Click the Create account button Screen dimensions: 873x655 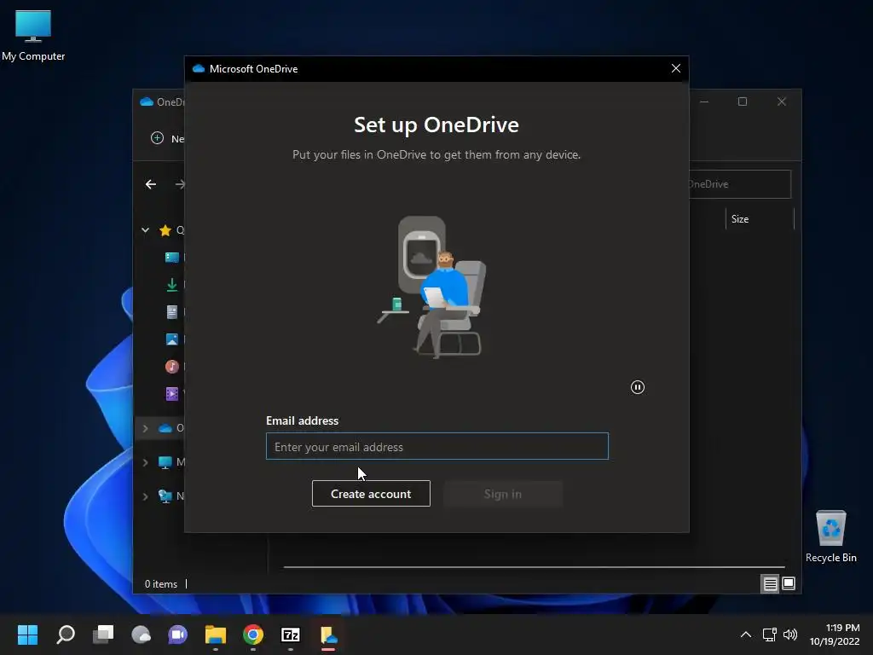pyautogui.click(x=371, y=494)
